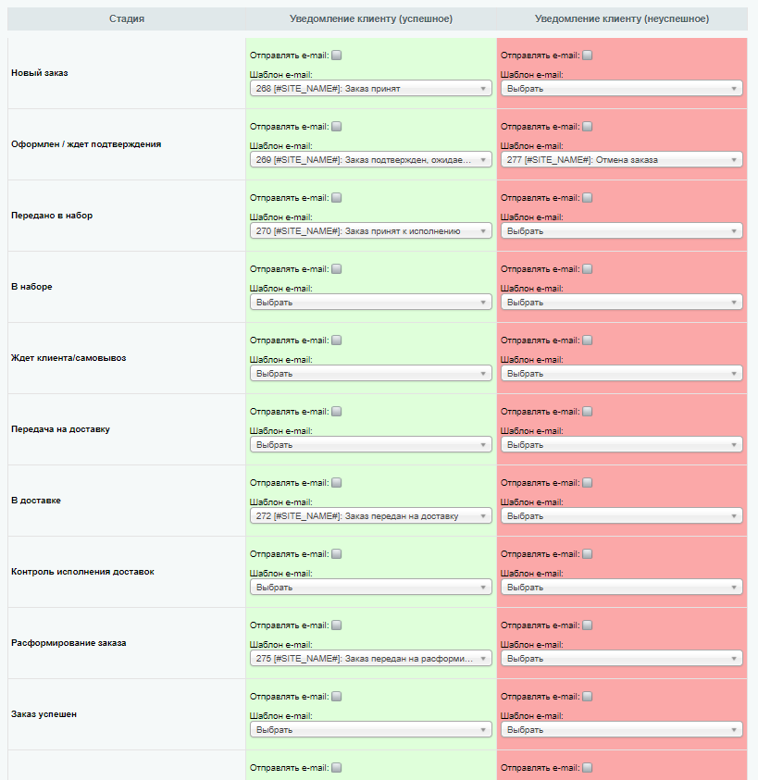Choose unsuccessful template for Передача на доставку
The image size is (758, 780).
pos(622,445)
